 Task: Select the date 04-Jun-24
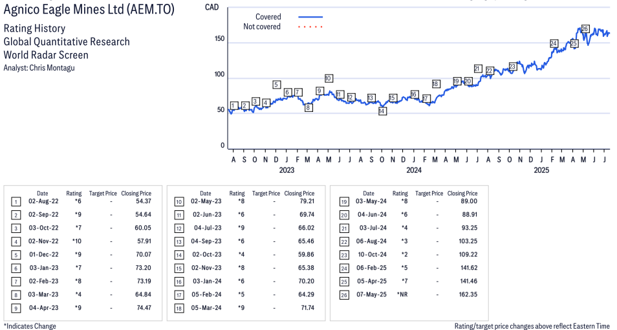(x=372, y=215)
